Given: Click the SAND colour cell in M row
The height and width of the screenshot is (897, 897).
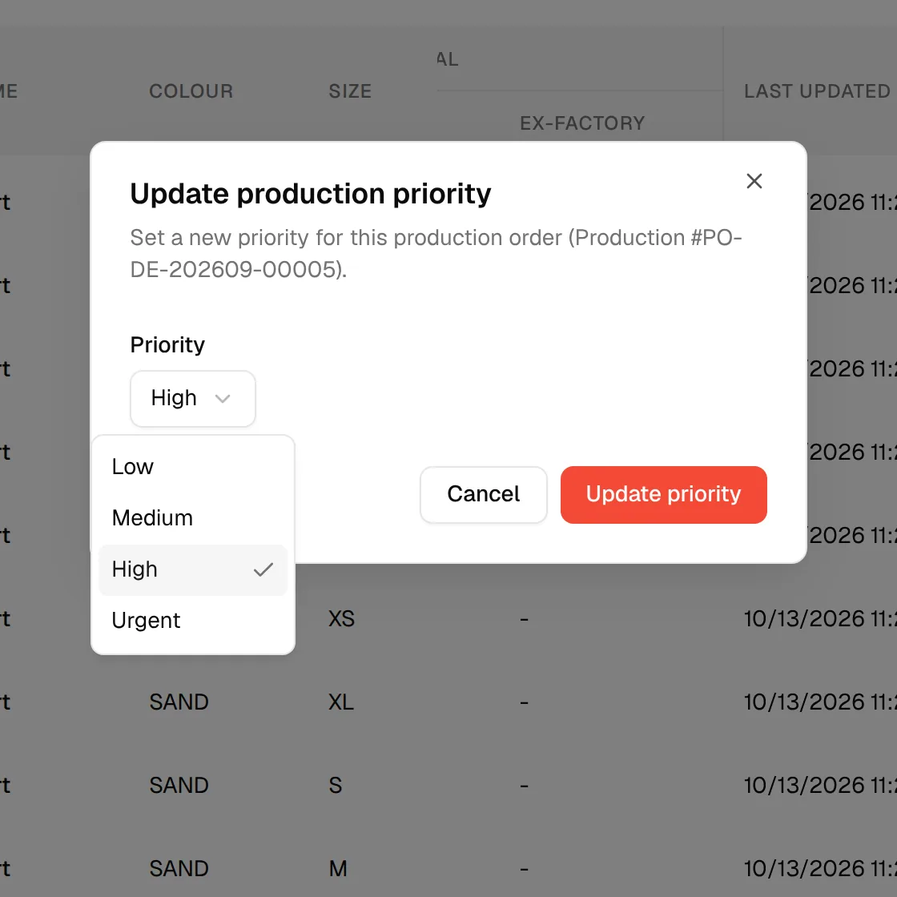Looking at the screenshot, I should click(x=179, y=869).
